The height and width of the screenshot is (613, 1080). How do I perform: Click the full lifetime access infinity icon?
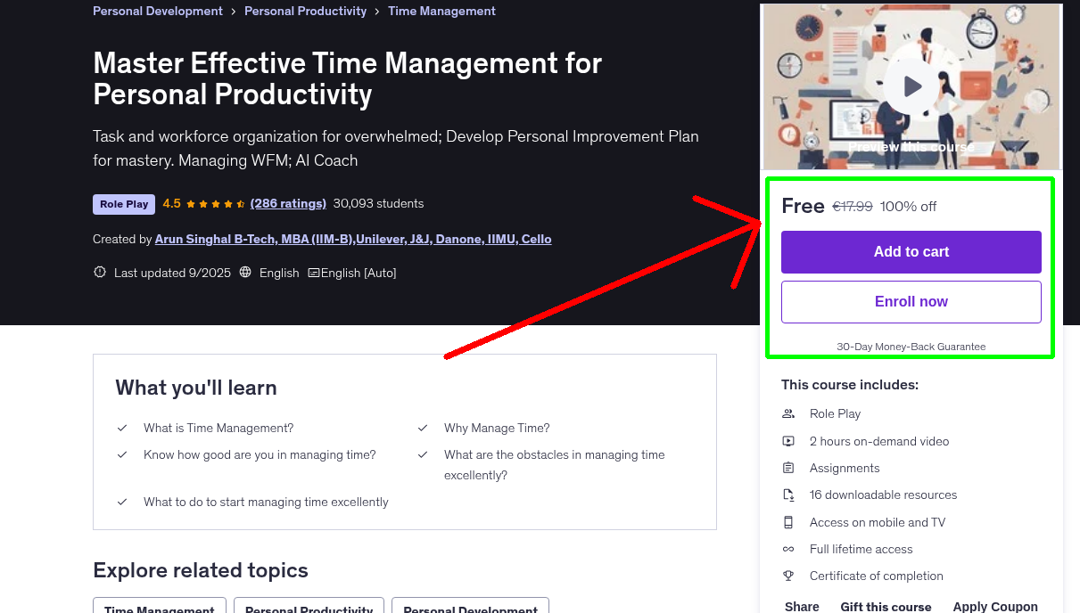[x=788, y=548]
